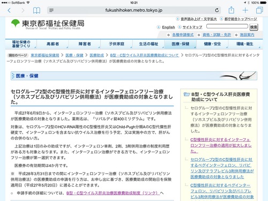The width and height of the screenshot is (268, 201).
Task: Select the 高齢者 navigation tab
Action: 53,44
